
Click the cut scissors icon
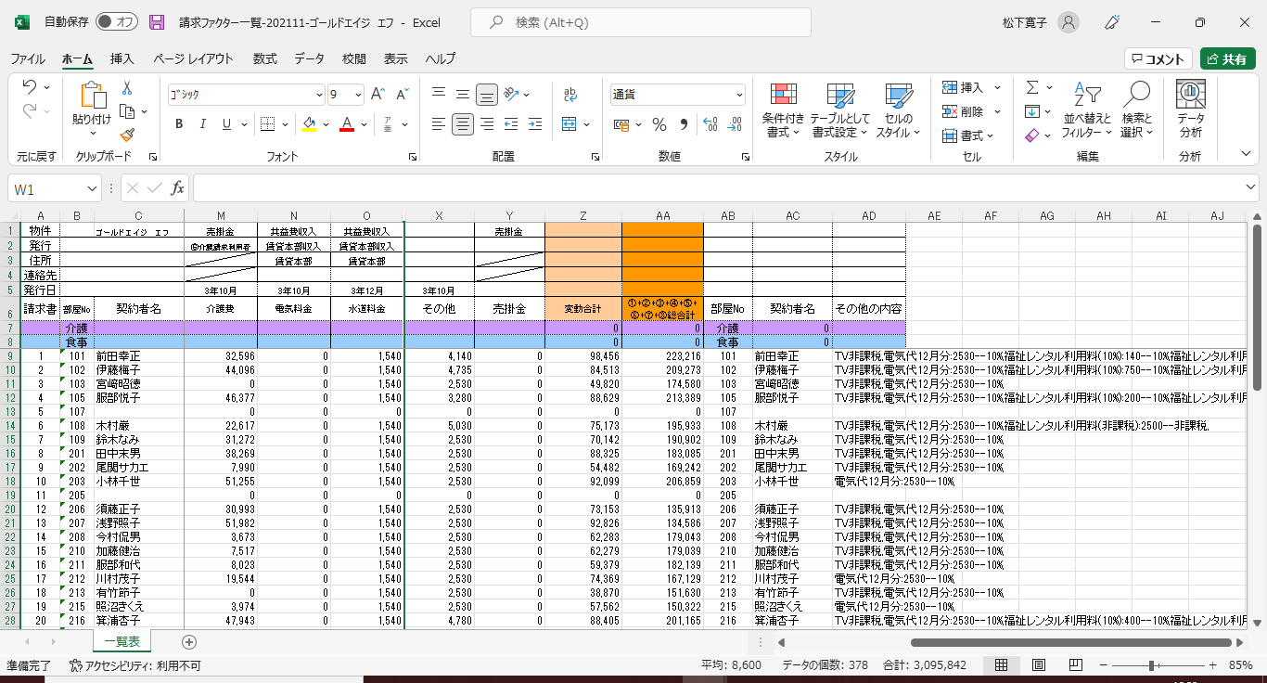pyautogui.click(x=128, y=88)
